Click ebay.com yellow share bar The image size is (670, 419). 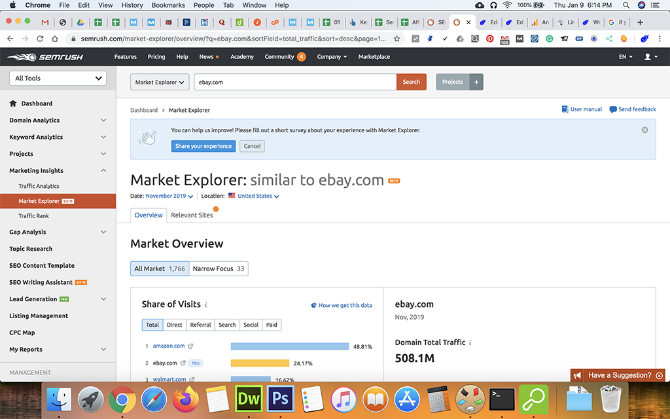click(260, 363)
